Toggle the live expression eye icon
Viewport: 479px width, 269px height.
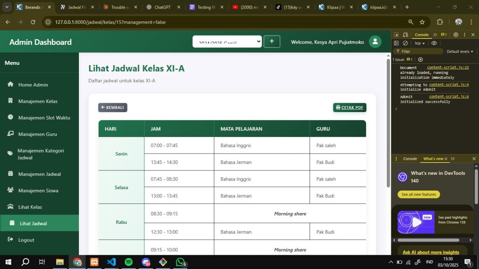434,43
